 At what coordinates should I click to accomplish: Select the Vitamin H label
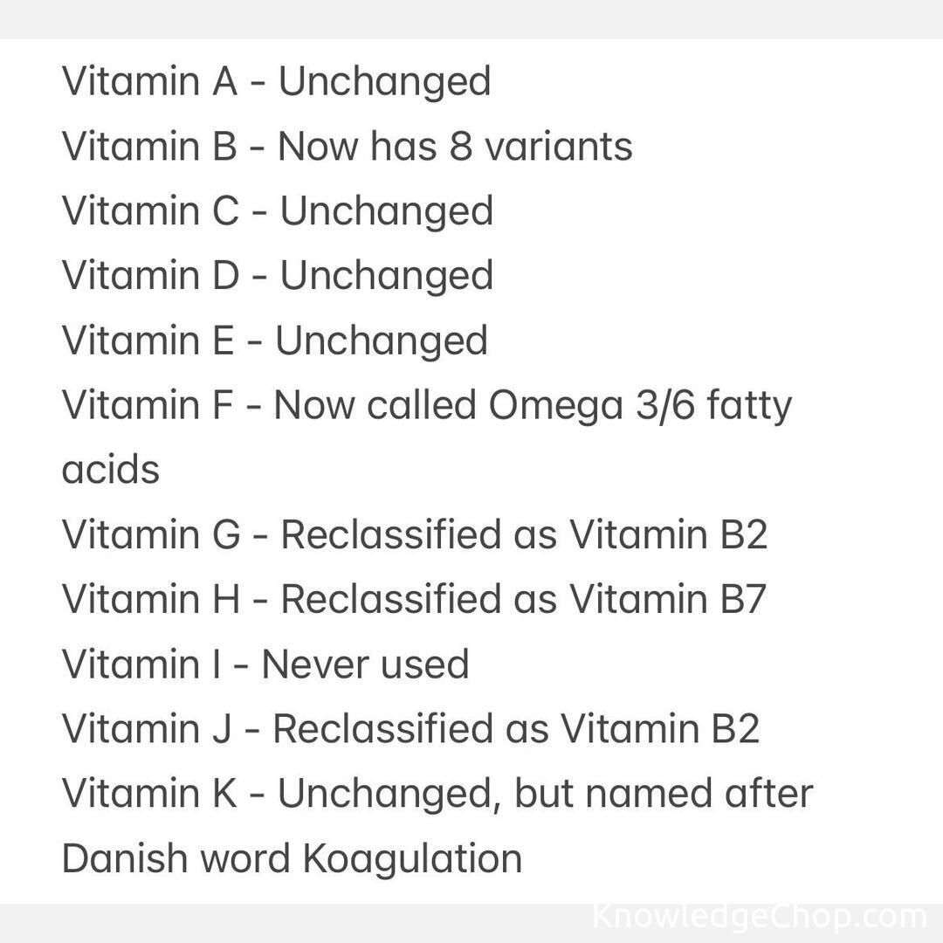point(150,599)
